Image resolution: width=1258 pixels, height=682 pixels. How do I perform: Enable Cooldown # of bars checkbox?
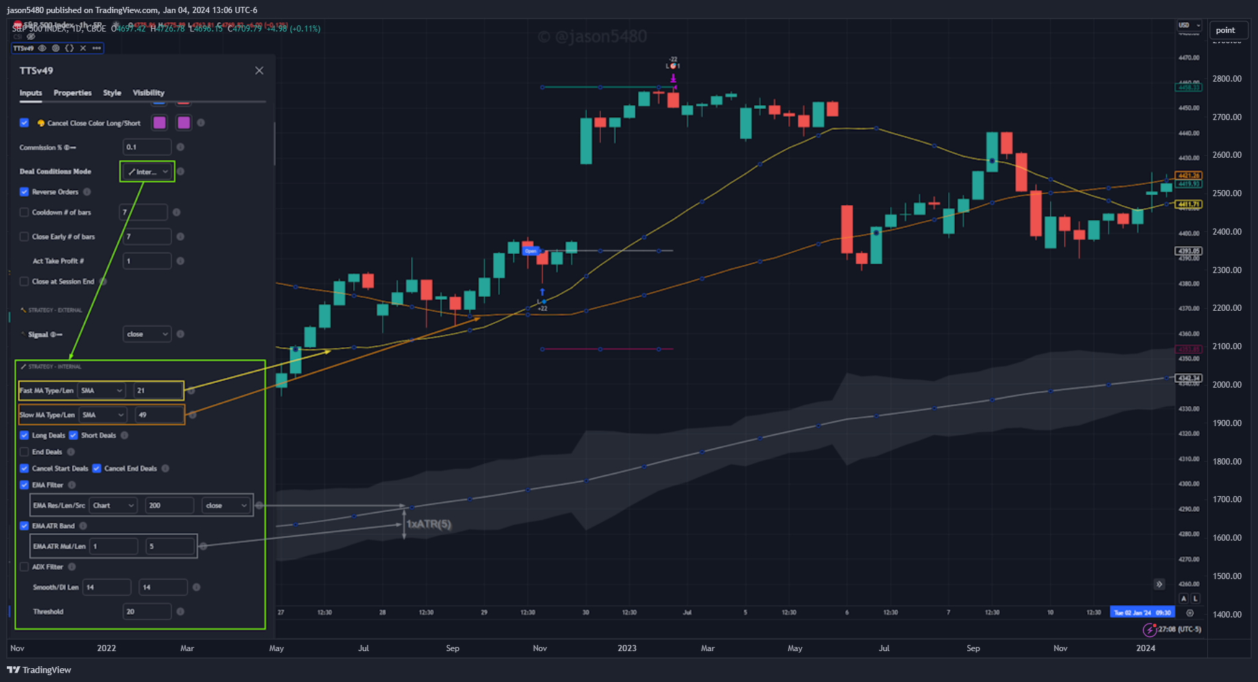[24, 213]
